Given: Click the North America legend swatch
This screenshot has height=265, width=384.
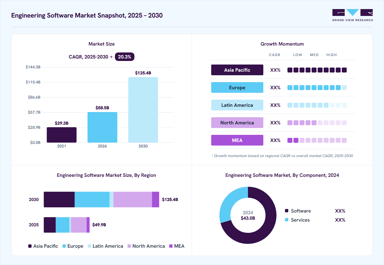Looking at the screenshot, I should (129, 246).
